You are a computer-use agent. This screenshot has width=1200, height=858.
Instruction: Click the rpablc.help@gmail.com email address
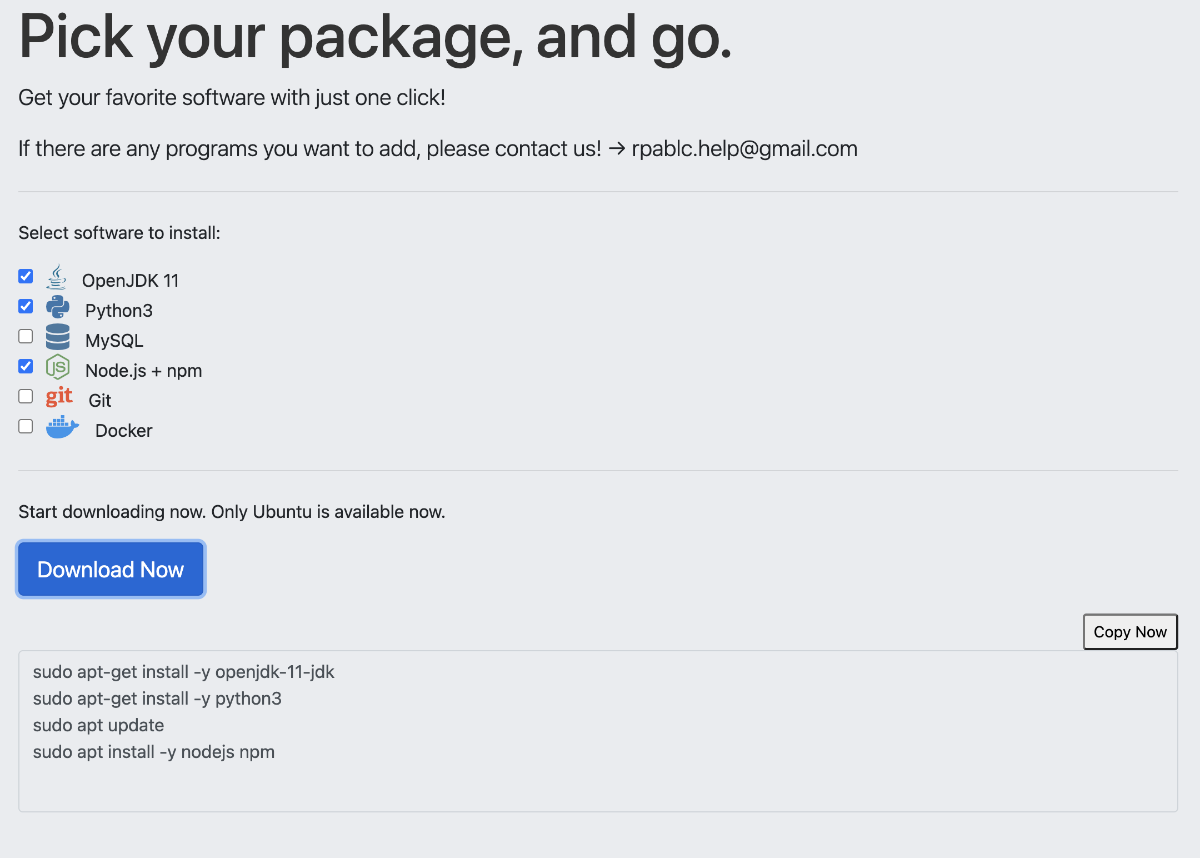click(x=744, y=149)
